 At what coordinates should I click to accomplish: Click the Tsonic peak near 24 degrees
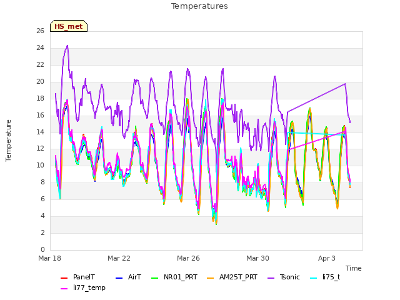pyautogui.click(x=67, y=46)
